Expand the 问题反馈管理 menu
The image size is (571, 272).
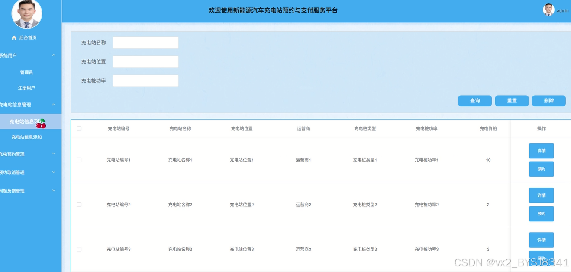[x=54, y=191]
